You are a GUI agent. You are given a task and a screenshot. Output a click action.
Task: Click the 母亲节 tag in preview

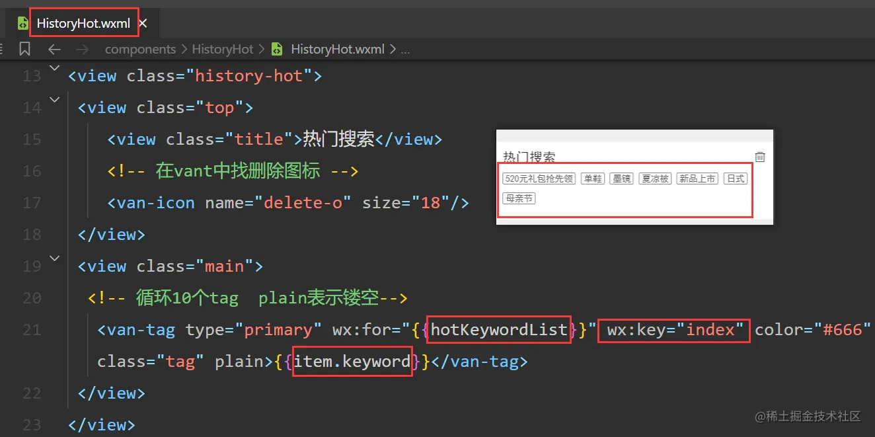pos(519,198)
